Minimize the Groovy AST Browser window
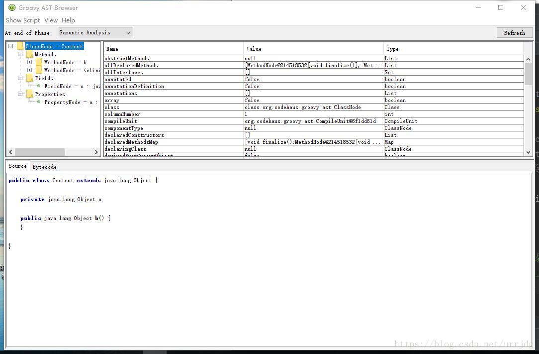Screen dimensions: 539x354 478,7
